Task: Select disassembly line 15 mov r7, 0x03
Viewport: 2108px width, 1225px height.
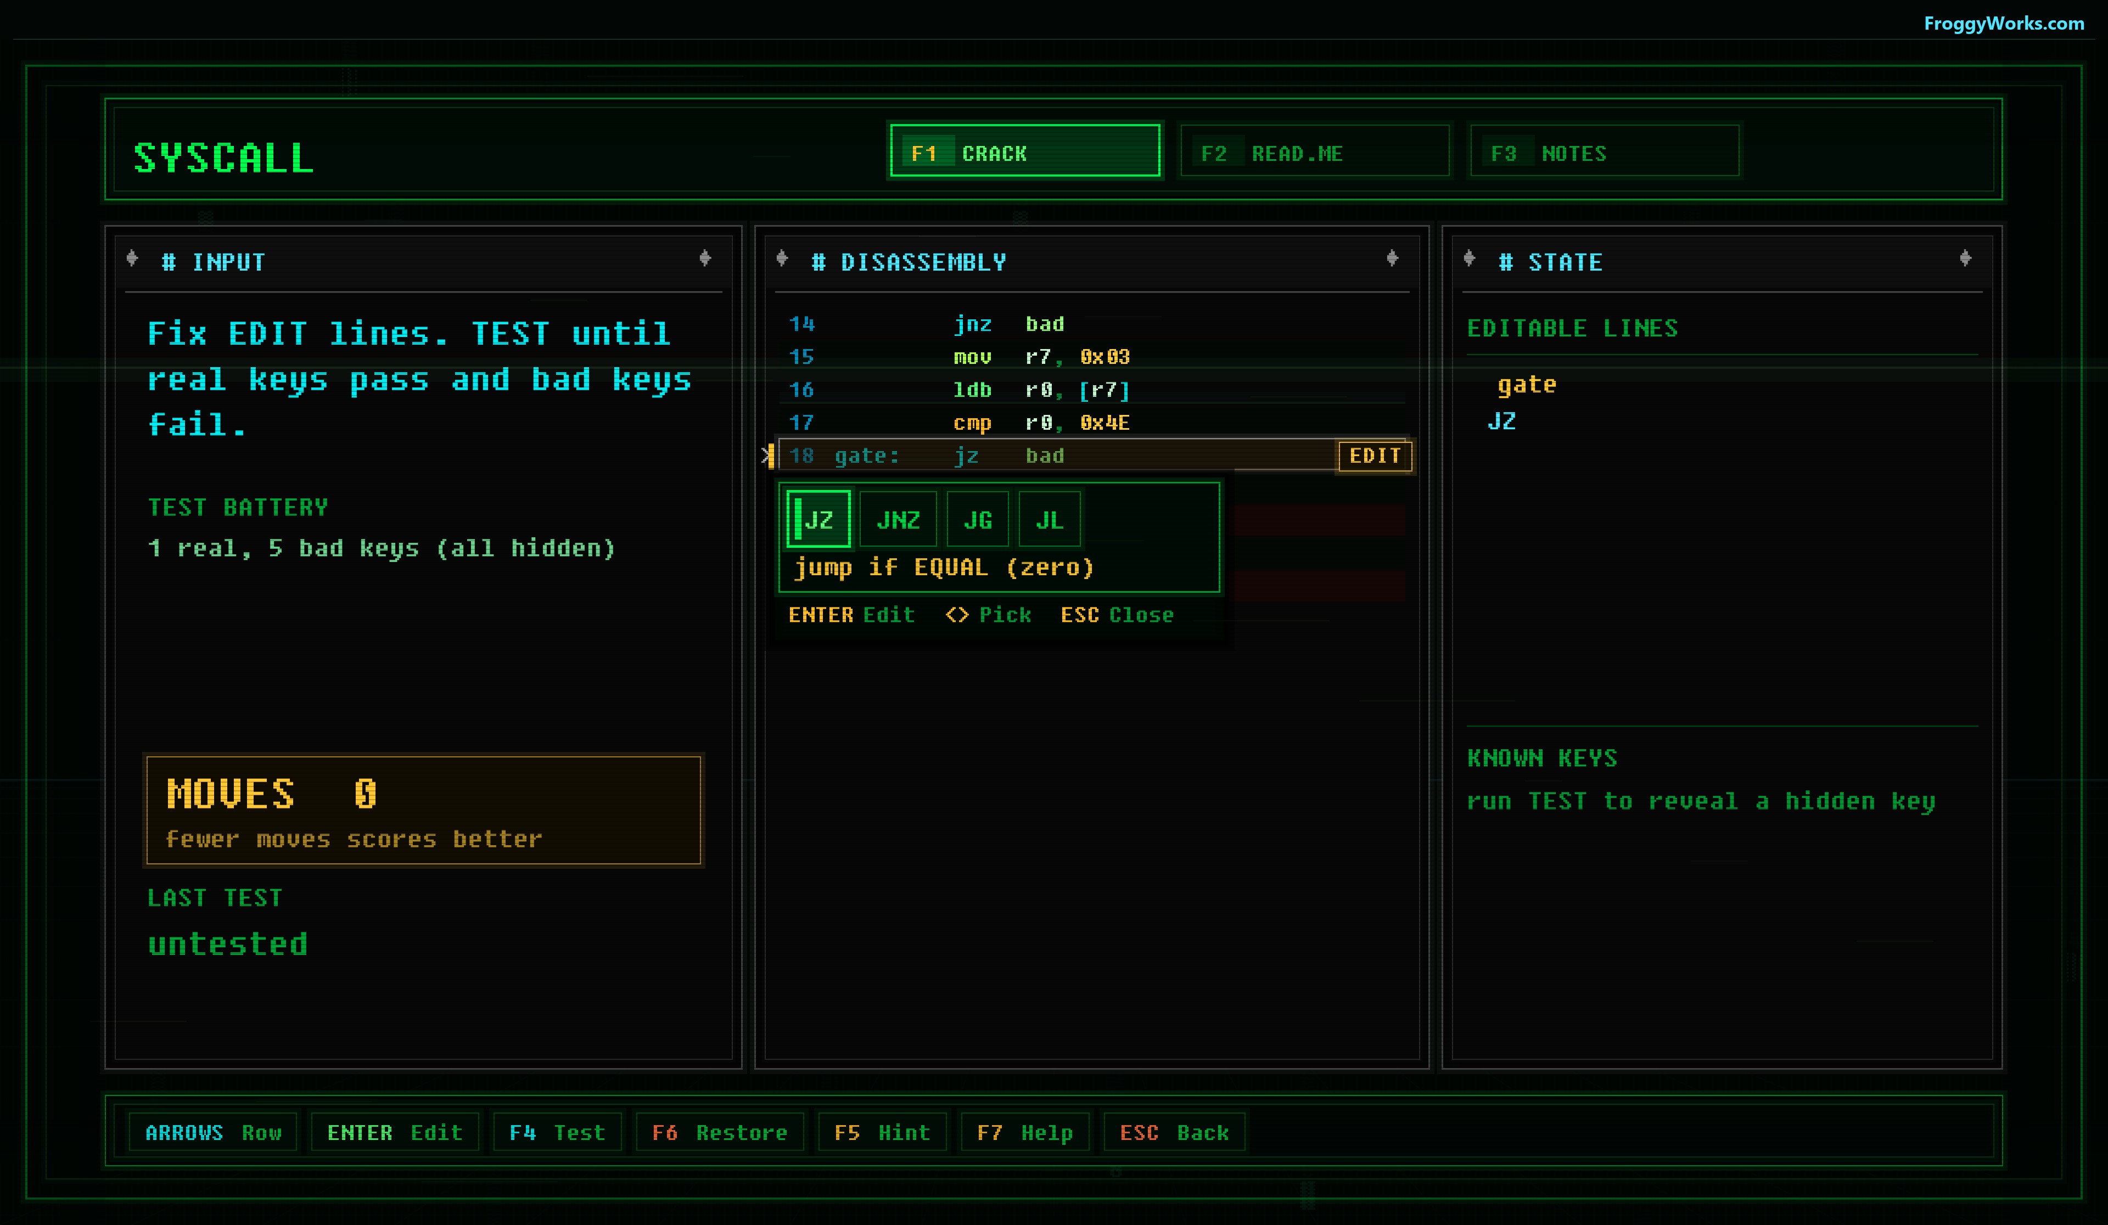Action: (x=1092, y=357)
